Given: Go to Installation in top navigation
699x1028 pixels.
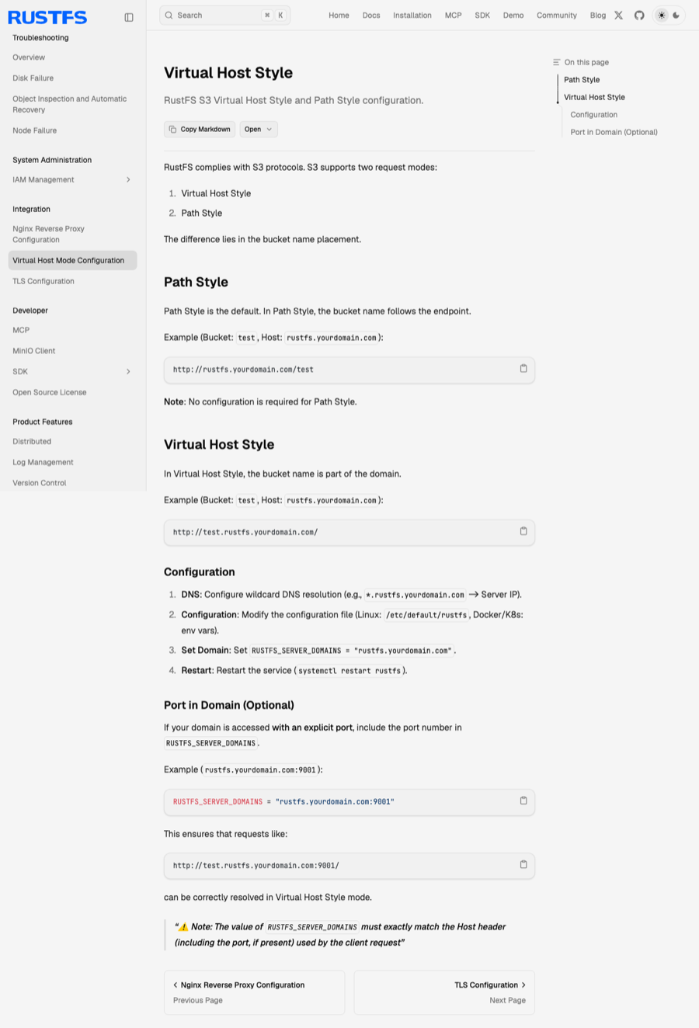Looking at the screenshot, I should click(x=412, y=16).
